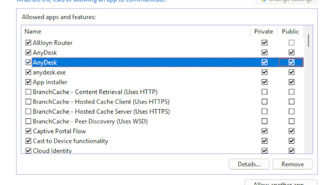
Task: Uncheck the Cloud Identity name checkbox
Action: point(28,150)
